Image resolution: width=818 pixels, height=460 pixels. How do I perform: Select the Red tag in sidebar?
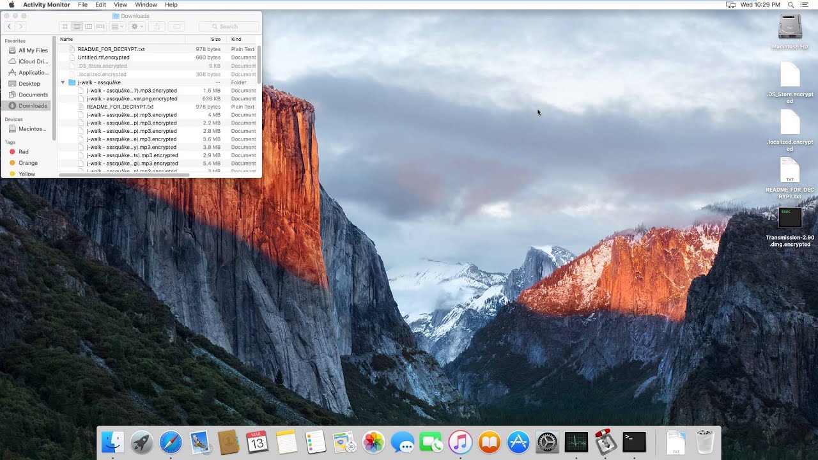23,151
